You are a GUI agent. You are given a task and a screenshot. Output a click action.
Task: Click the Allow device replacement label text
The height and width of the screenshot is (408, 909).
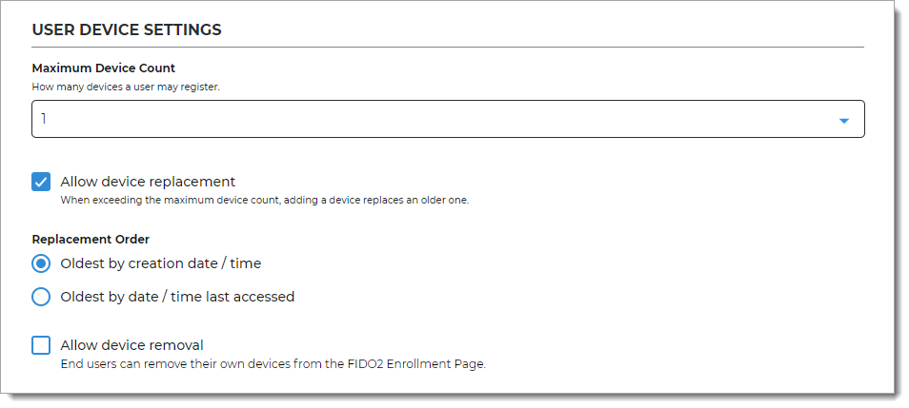tap(148, 182)
